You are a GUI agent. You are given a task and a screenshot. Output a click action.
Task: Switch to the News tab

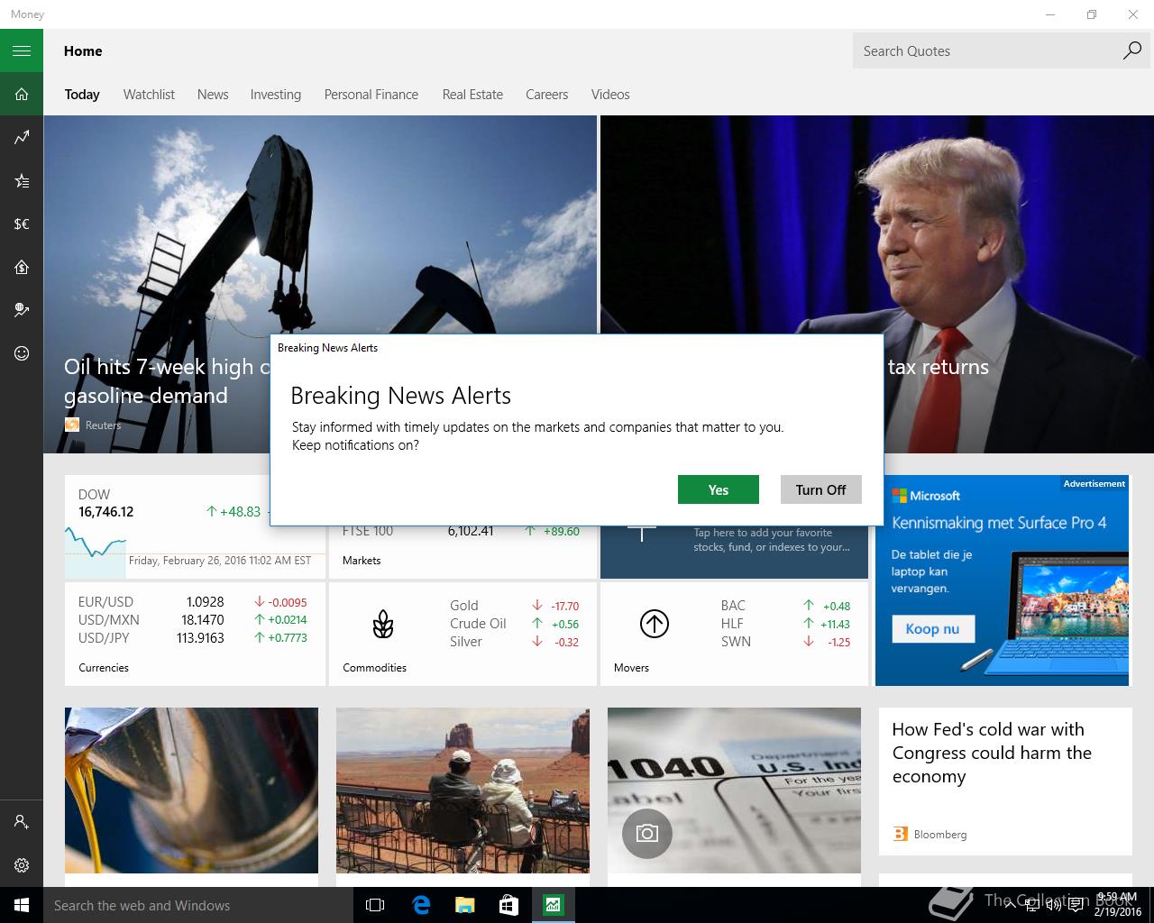click(213, 95)
